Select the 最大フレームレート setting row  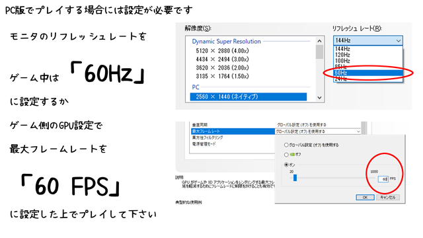point(233,131)
